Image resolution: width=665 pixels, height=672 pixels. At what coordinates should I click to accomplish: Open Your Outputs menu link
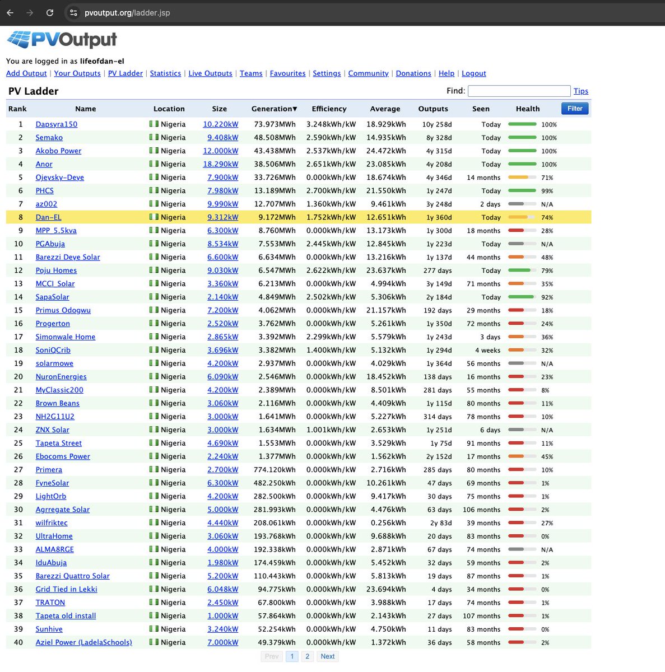tap(77, 73)
